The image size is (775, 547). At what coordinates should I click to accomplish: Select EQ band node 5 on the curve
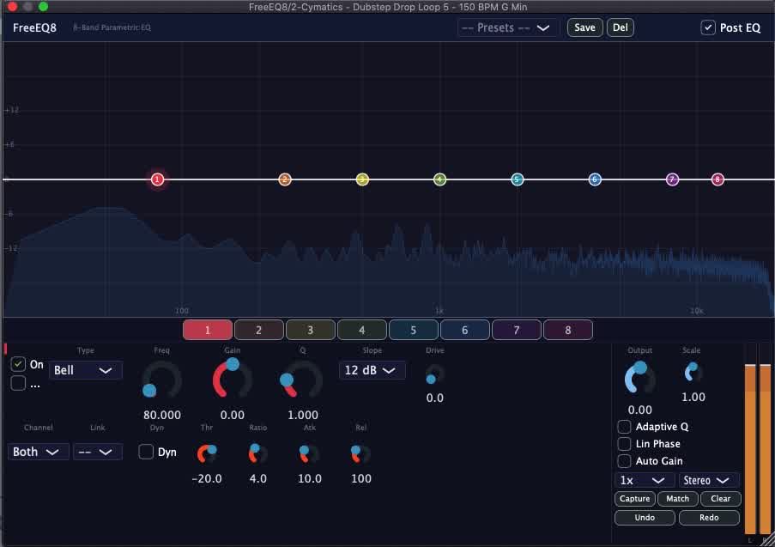517,179
